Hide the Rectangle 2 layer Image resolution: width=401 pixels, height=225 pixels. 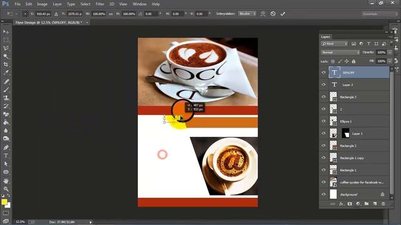(323, 146)
